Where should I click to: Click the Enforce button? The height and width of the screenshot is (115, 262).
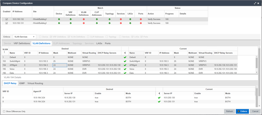(242, 111)
